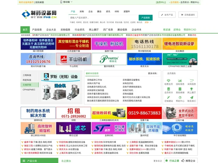Open the 0519-88673883 red banner
The image size is (218, 163).
[x=144, y=113]
